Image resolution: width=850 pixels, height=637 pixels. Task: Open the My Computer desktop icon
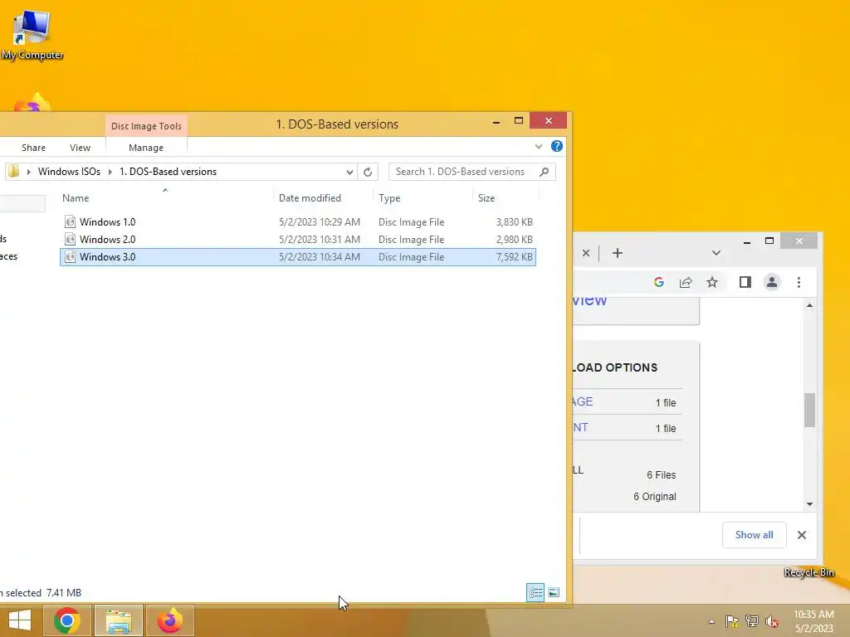32,35
